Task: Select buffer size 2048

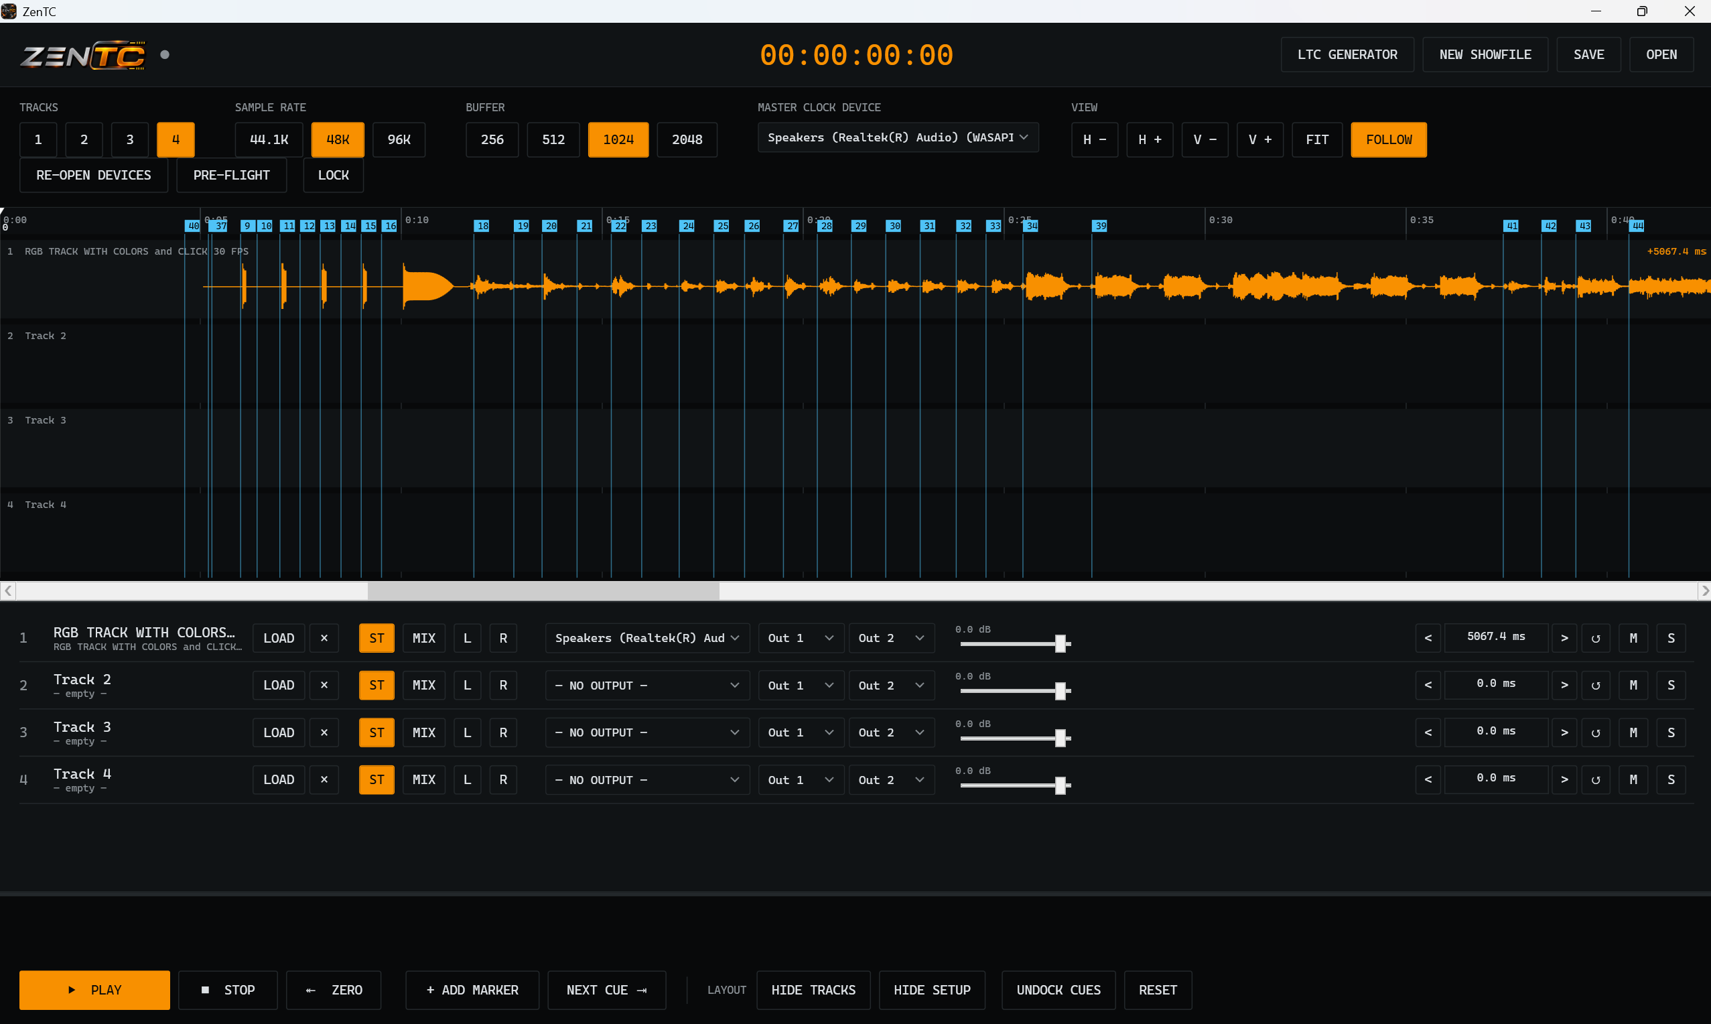Action: tap(687, 140)
